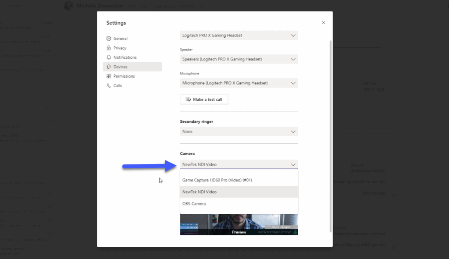Open Files tab in background chat header
This screenshot has height=259, width=449.
pos(143,6)
